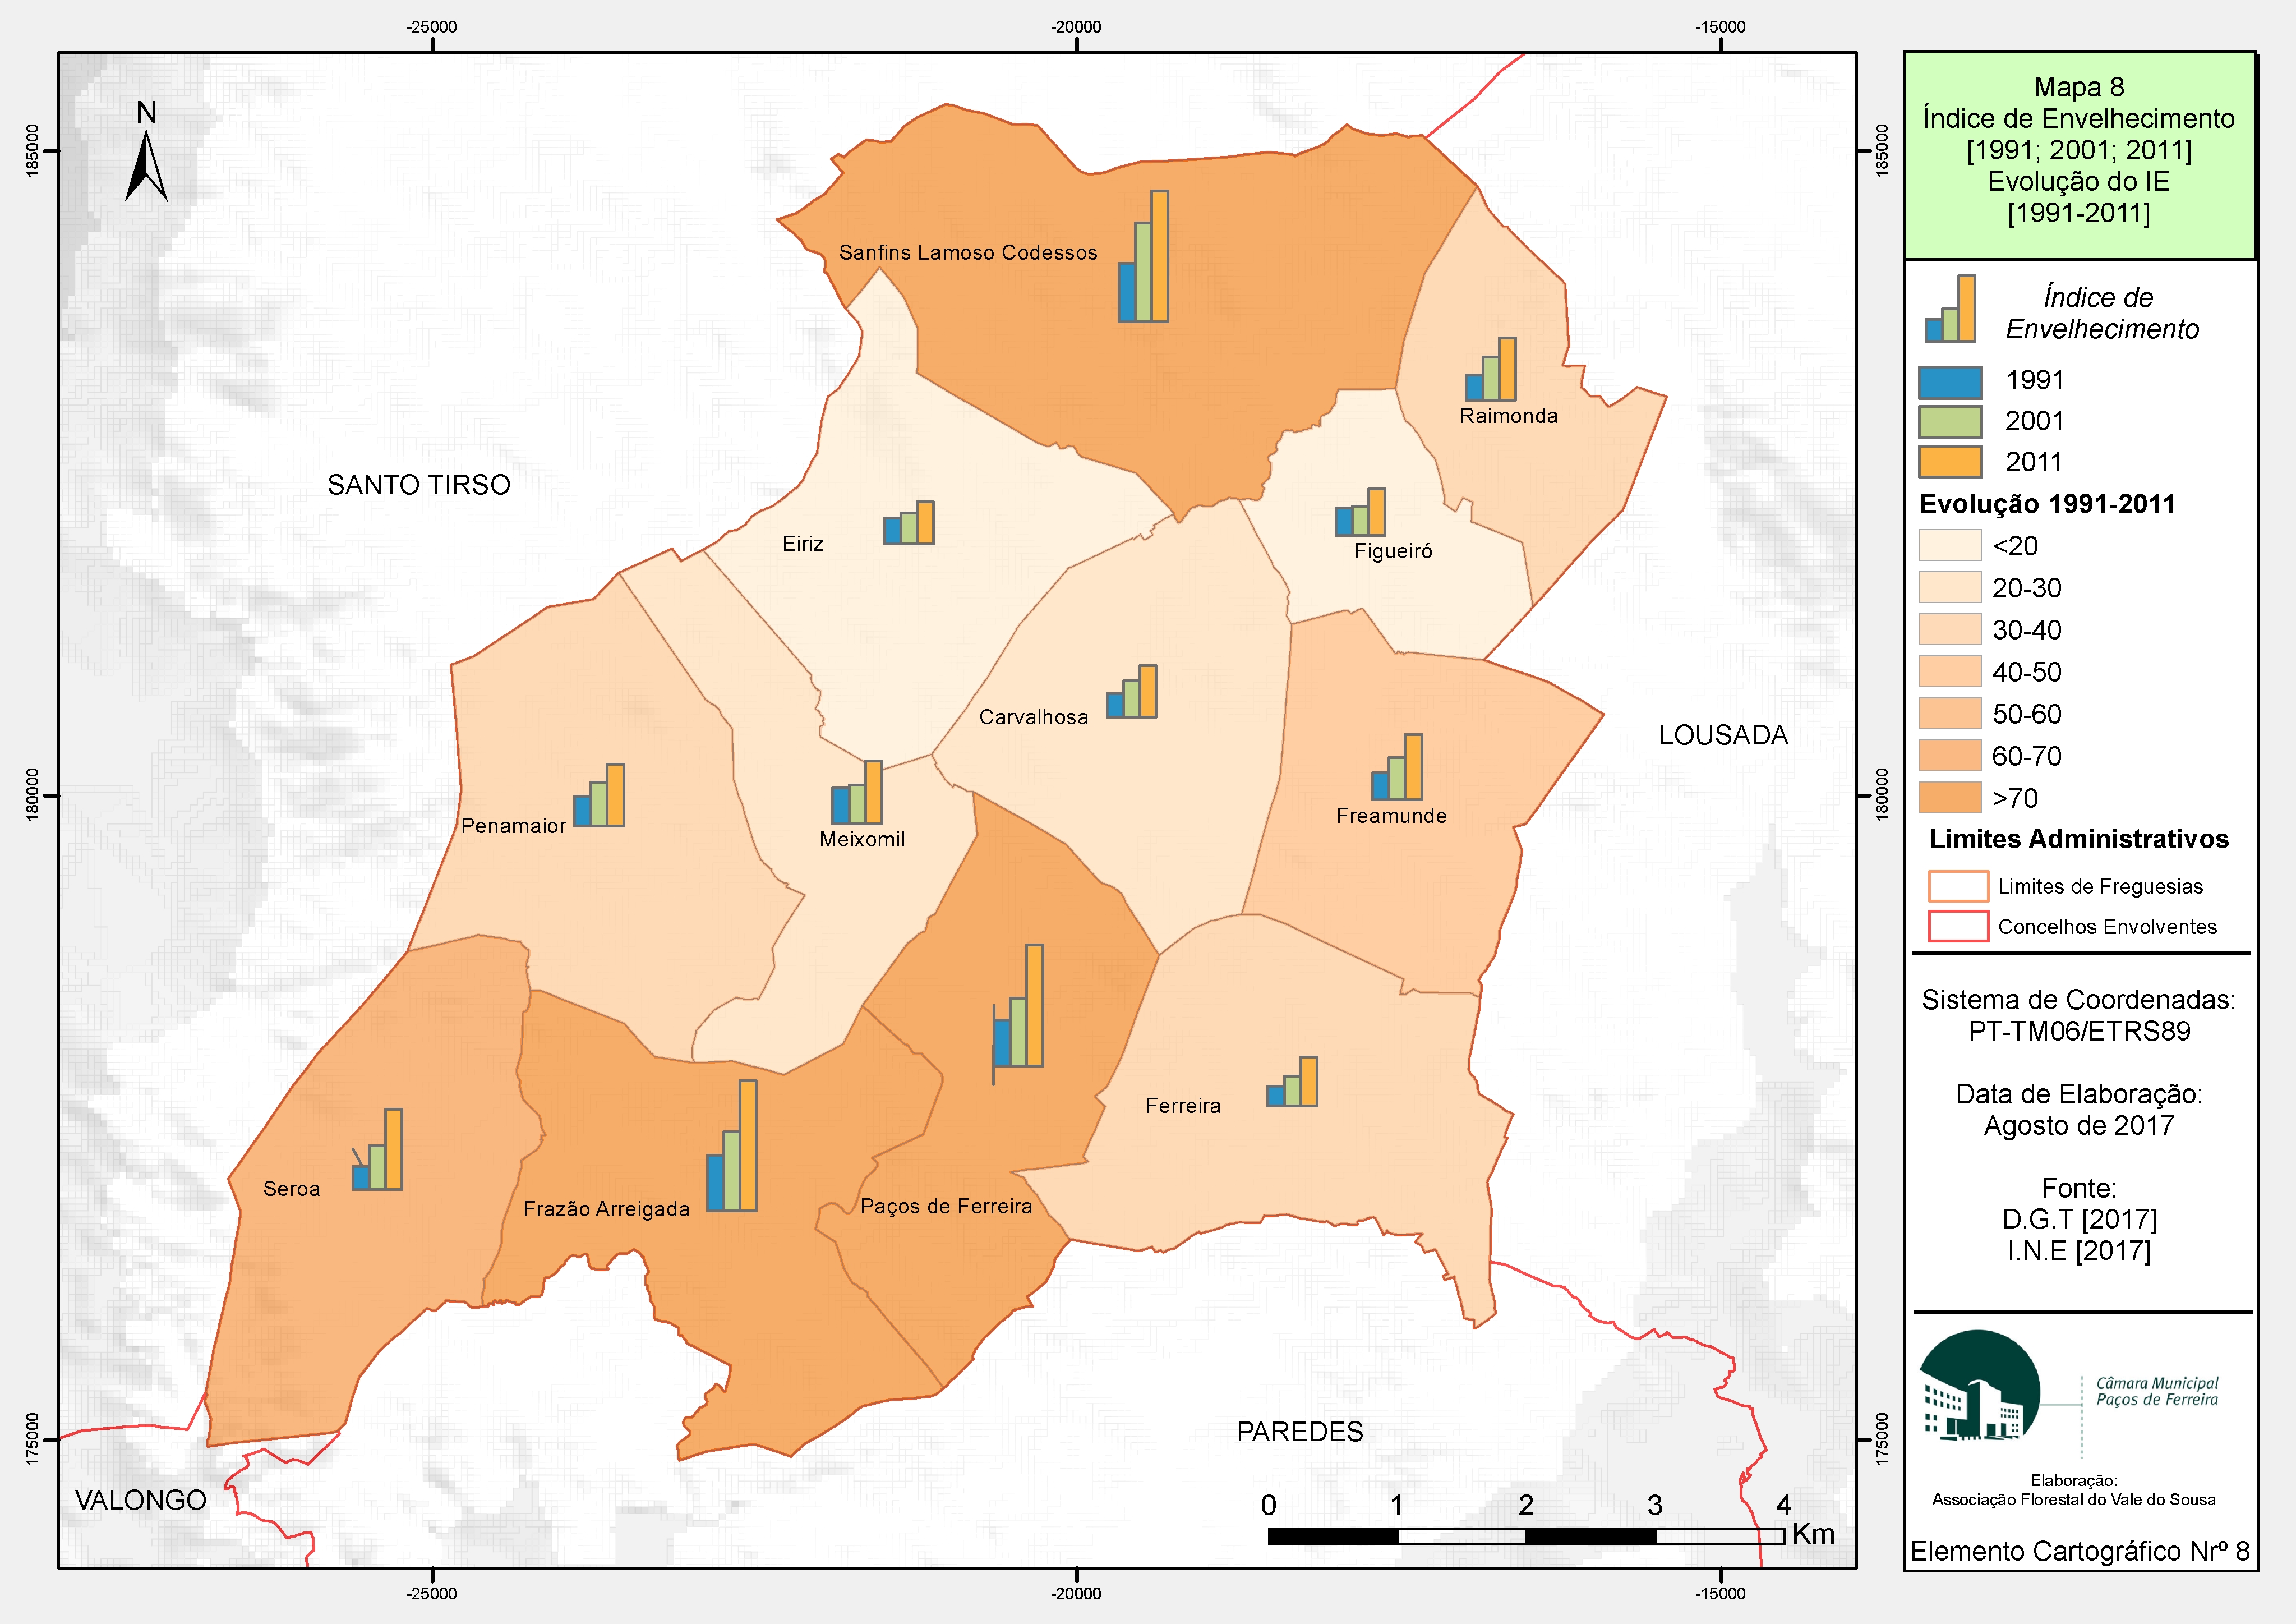Click the Concelhos Envolventes legend box
This screenshot has height=1624, width=2296.
tap(1958, 926)
